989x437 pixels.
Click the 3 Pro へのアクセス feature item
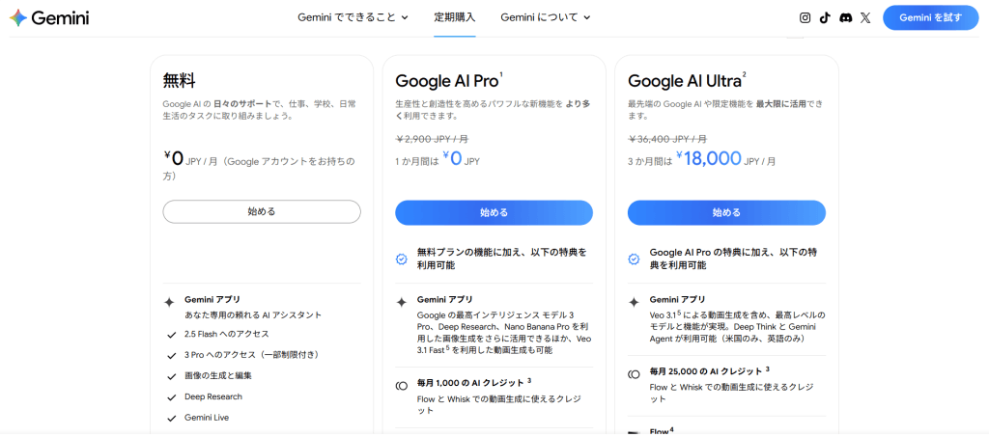(x=251, y=354)
